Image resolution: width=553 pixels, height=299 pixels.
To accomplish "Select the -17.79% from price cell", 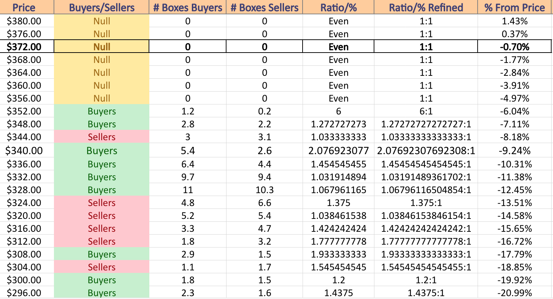I will tap(515, 254).
